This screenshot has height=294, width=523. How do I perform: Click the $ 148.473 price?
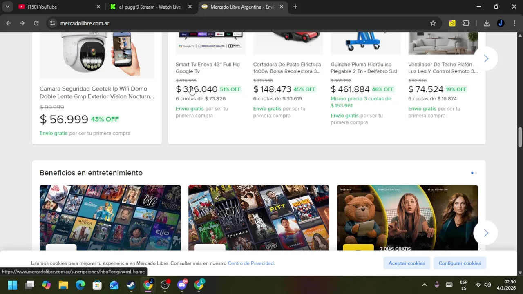pos(272,89)
